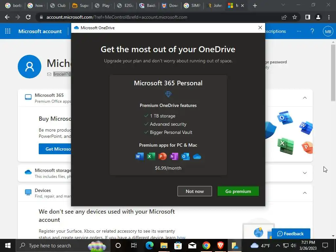Collapse the Devices section
The height and width of the screenshot is (252, 336).
coord(305,193)
